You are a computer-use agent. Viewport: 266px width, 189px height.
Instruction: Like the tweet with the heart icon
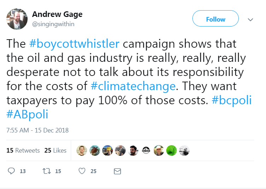82,171
